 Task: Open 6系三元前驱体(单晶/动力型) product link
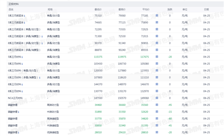click(24, 29)
